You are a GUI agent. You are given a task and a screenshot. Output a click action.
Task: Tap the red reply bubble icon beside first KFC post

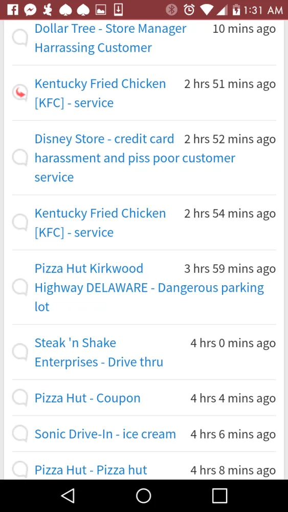click(x=20, y=93)
